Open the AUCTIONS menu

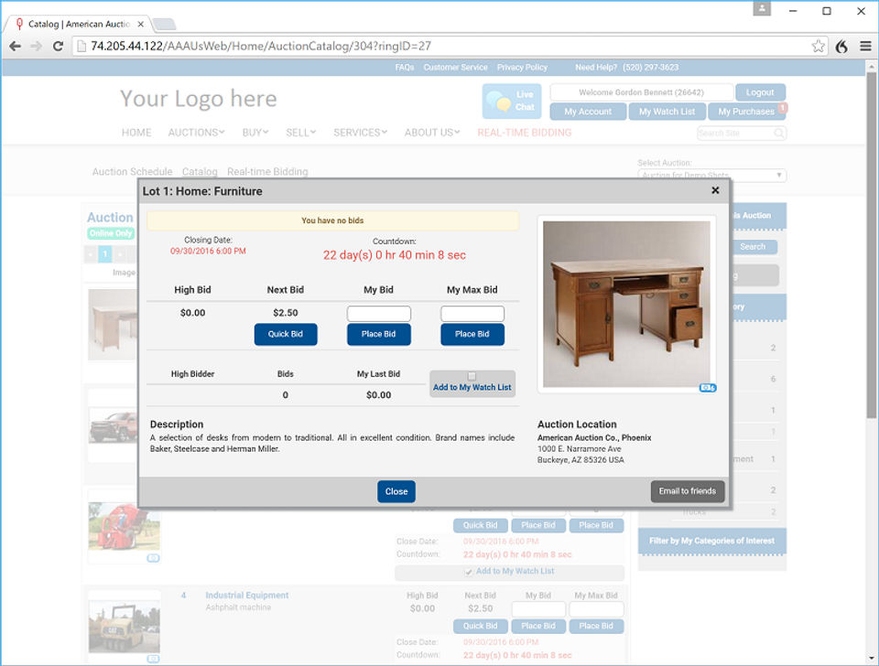pos(196,132)
